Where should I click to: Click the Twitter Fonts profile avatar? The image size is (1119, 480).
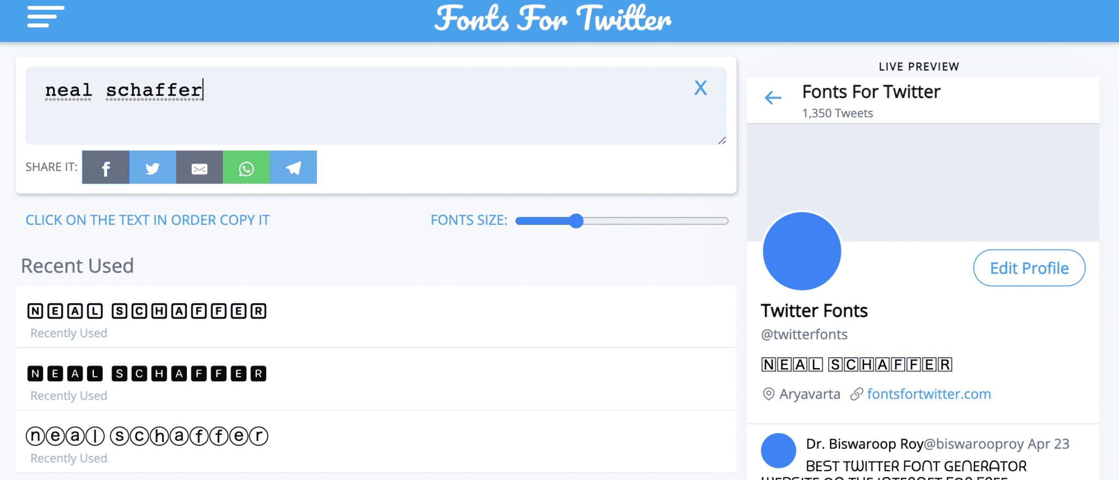coord(801,251)
